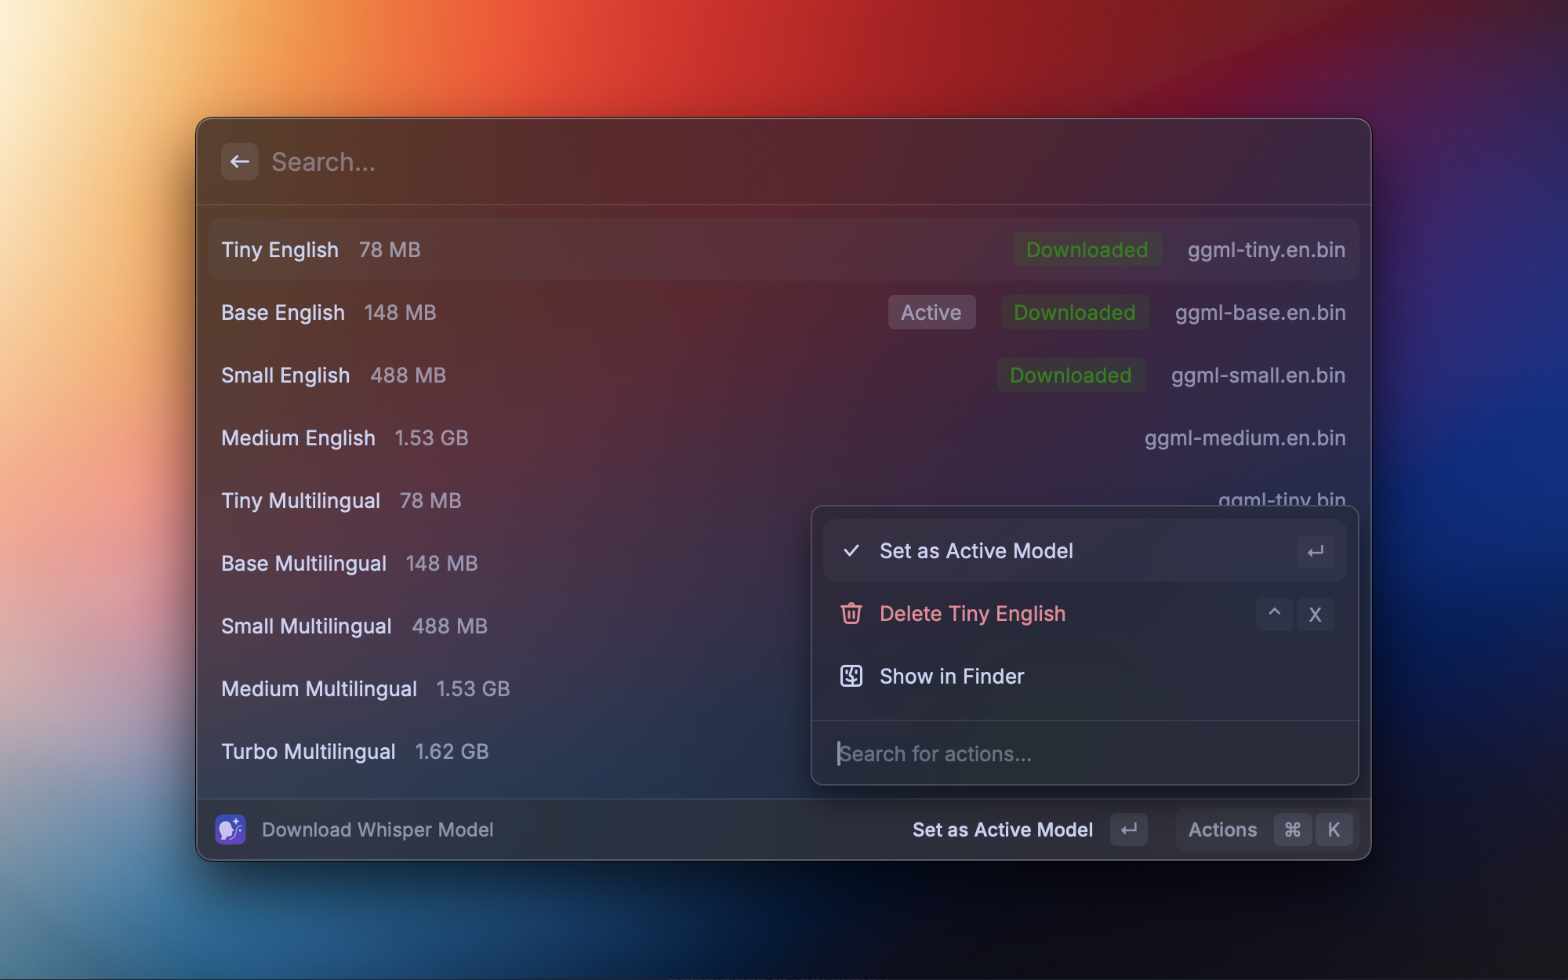The image size is (1568, 980).
Task: Click the K shortcut key badge
Action: 1334,829
